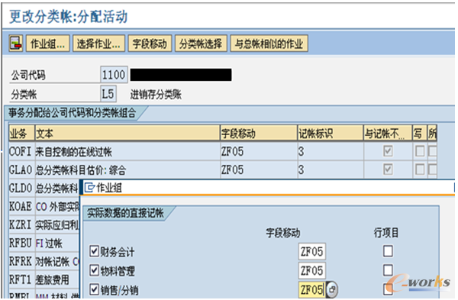Click the 选择作业... toolbar button

point(98,44)
